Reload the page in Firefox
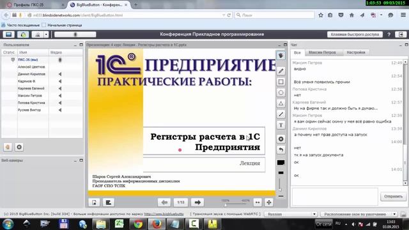 click(x=229, y=15)
